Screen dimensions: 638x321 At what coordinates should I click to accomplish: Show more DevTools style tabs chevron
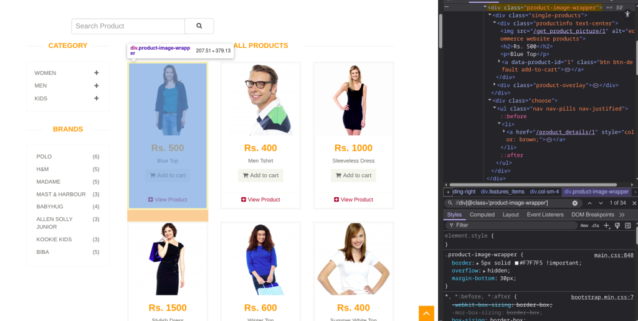coord(622,215)
